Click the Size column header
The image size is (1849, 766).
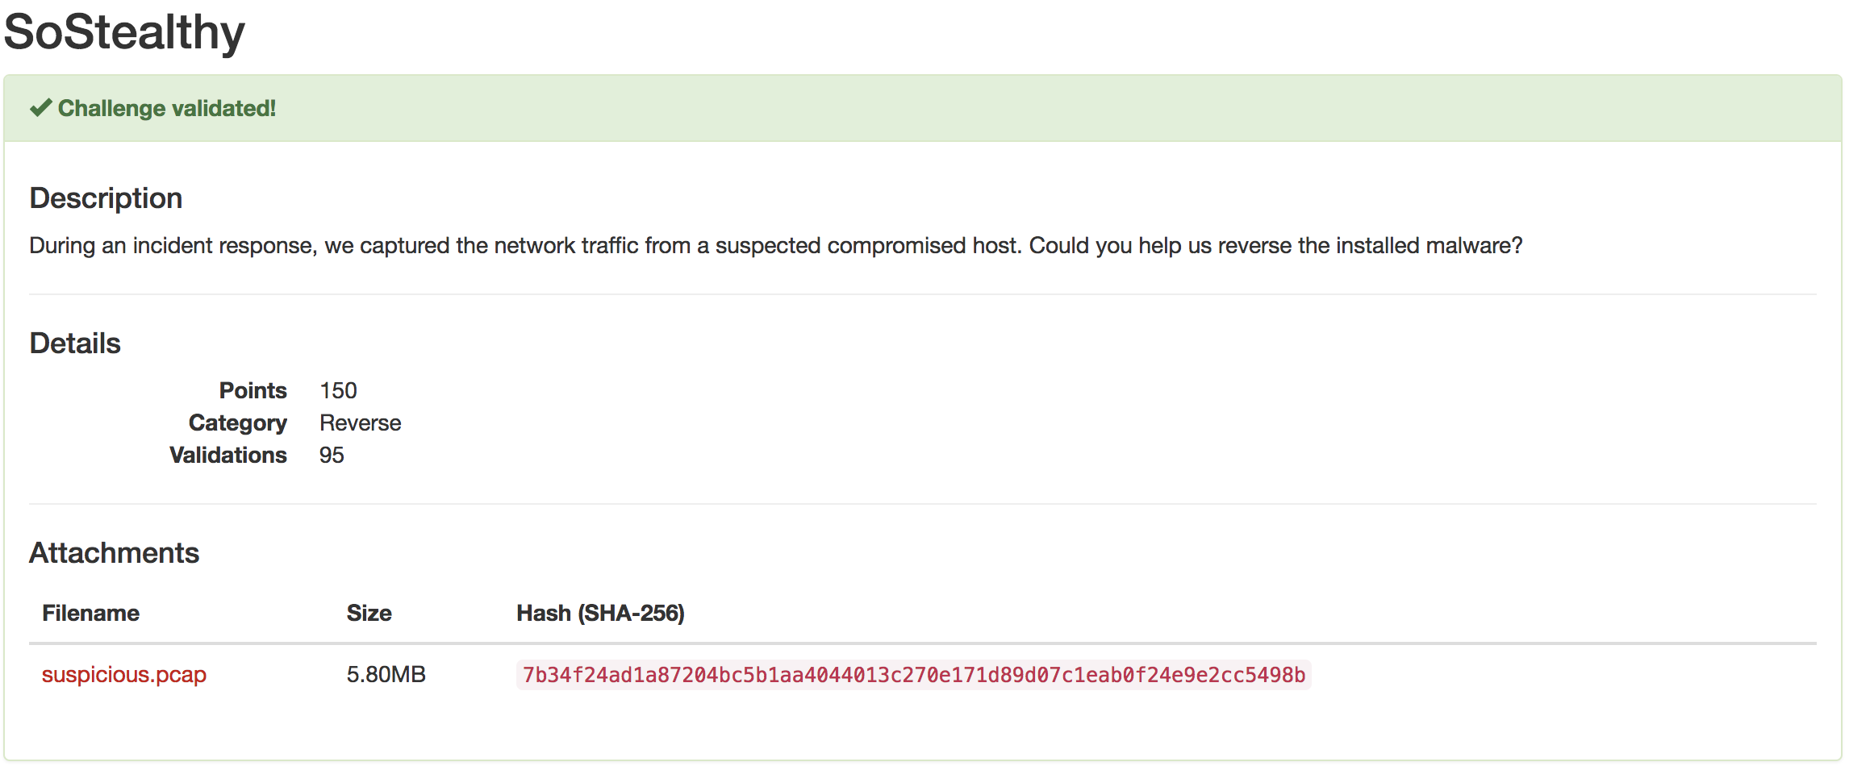click(x=369, y=614)
